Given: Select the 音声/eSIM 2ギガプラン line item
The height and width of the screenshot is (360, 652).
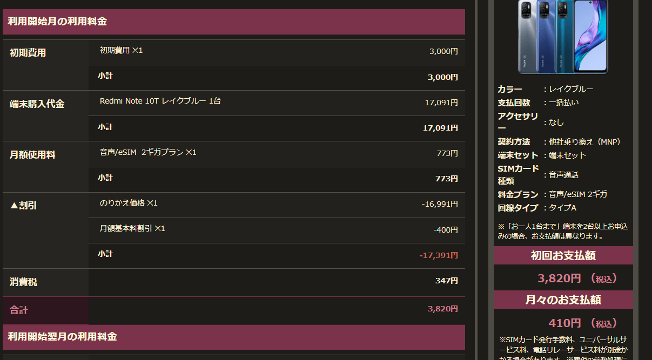Looking at the screenshot, I should click(x=148, y=153).
